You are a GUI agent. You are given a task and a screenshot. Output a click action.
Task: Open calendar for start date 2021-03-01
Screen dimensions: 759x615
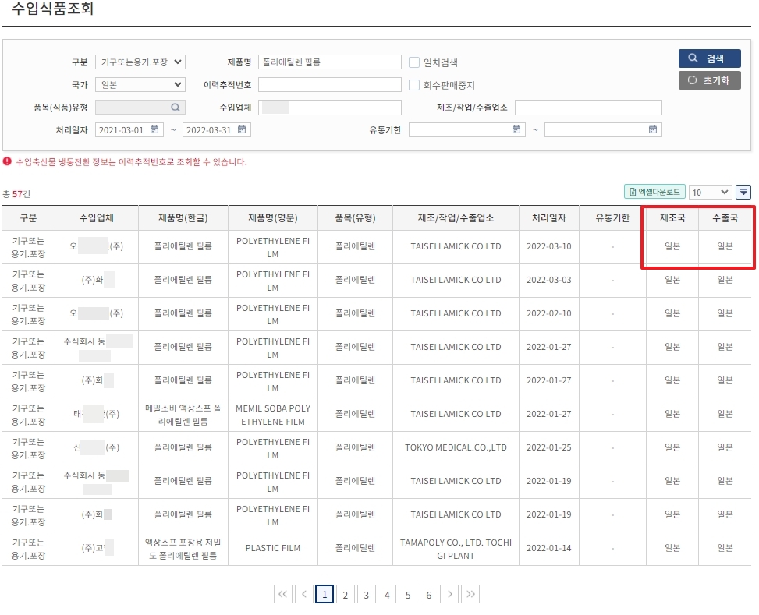[x=154, y=129]
